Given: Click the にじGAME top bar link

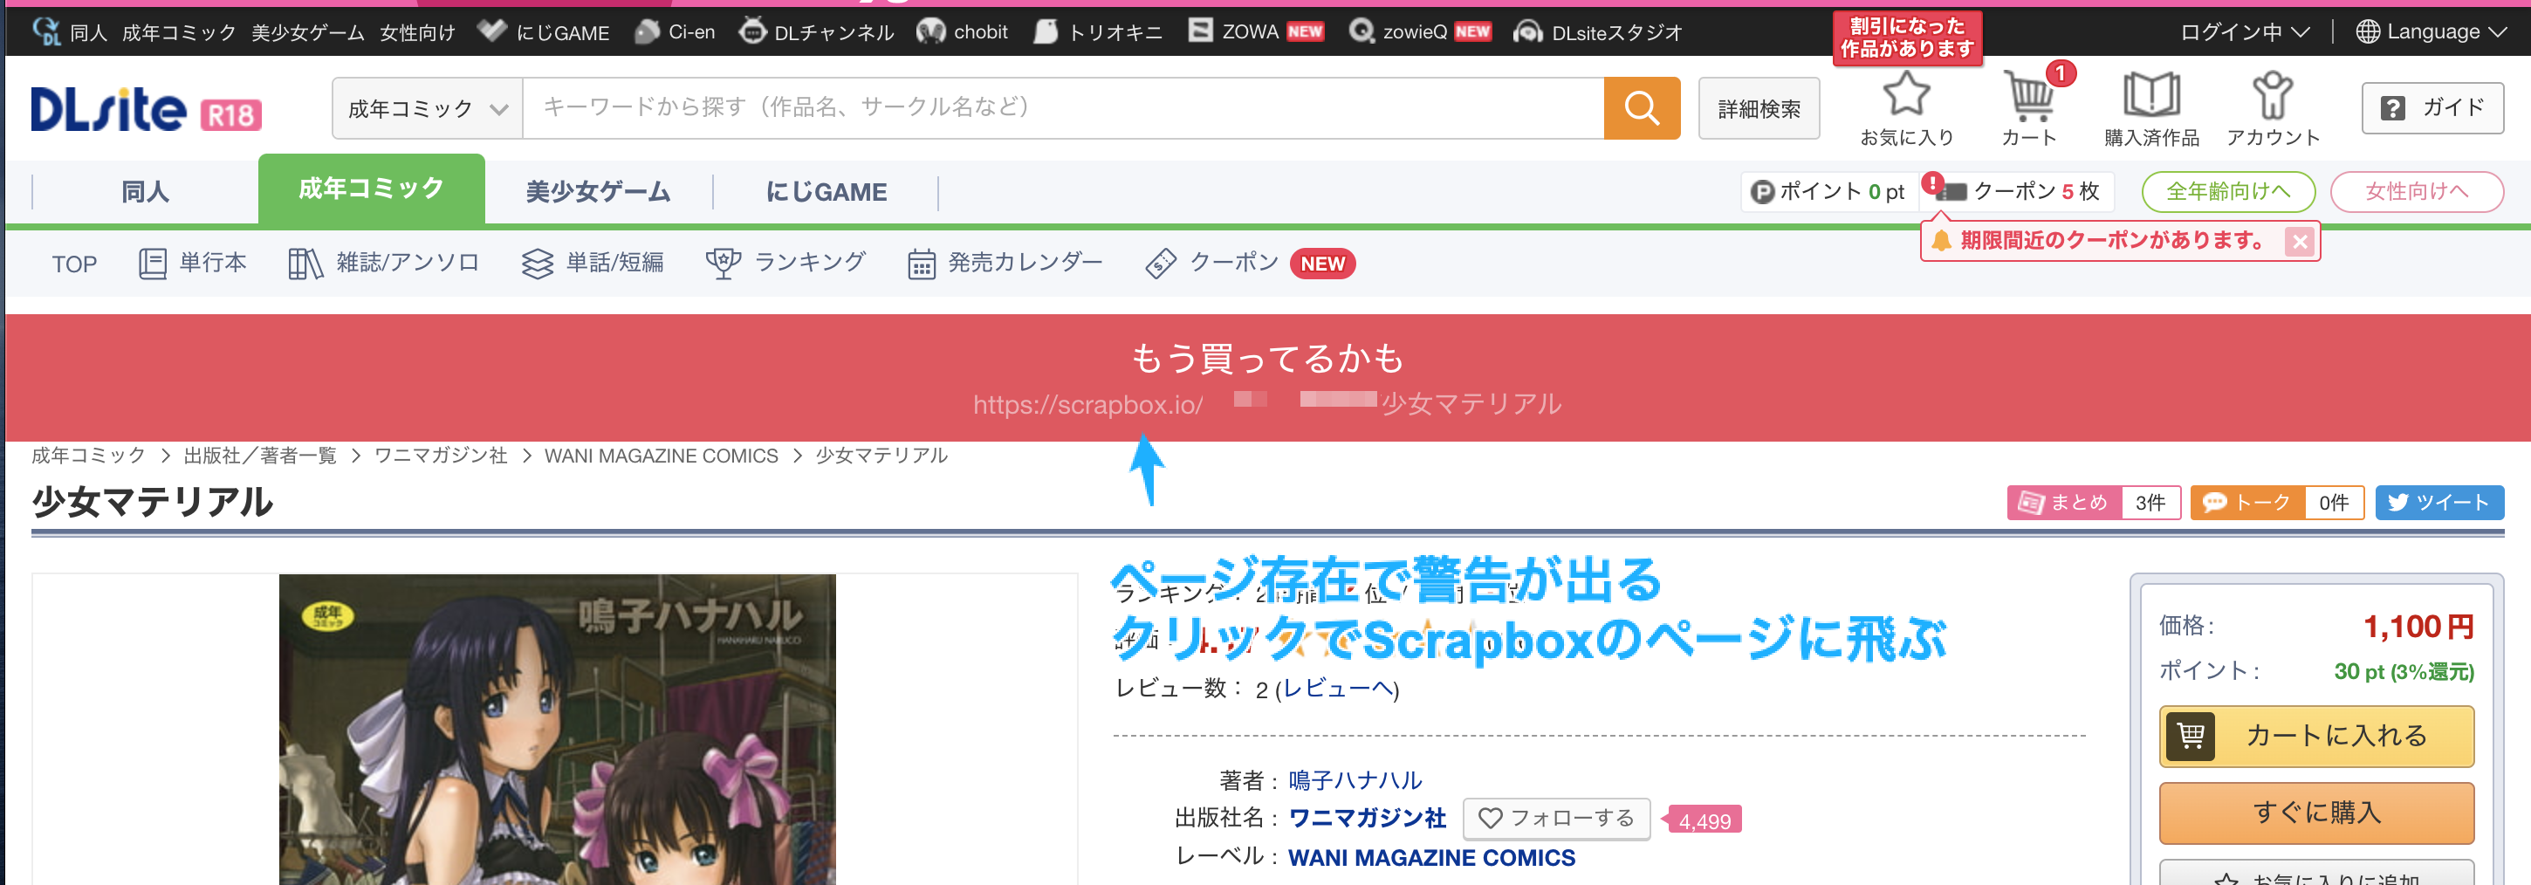Looking at the screenshot, I should tap(544, 32).
